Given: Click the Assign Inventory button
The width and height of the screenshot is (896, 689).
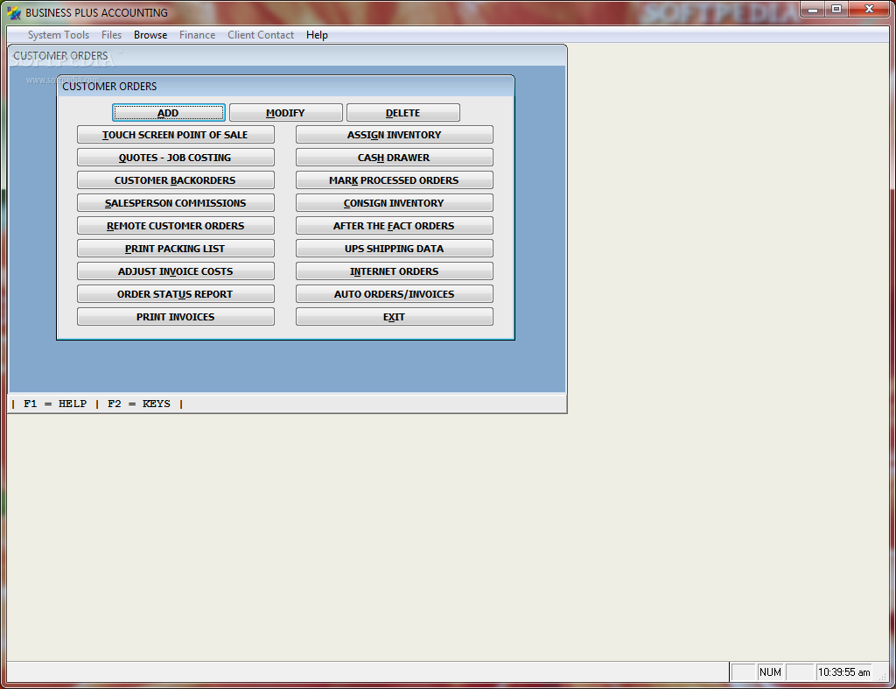Looking at the screenshot, I should [x=395, y=135].
